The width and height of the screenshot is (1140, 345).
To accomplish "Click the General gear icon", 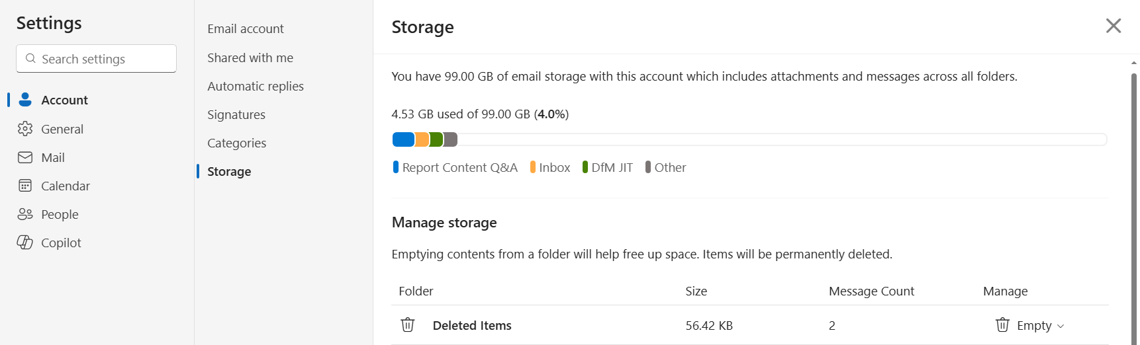I will tap(25, 129).
